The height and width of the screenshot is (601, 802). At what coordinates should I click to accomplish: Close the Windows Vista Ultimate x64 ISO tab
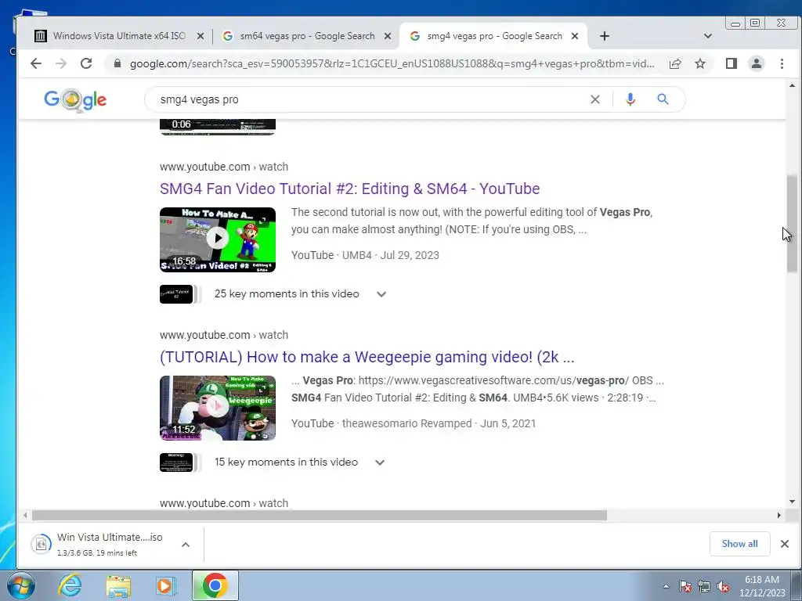coord(200,36)
